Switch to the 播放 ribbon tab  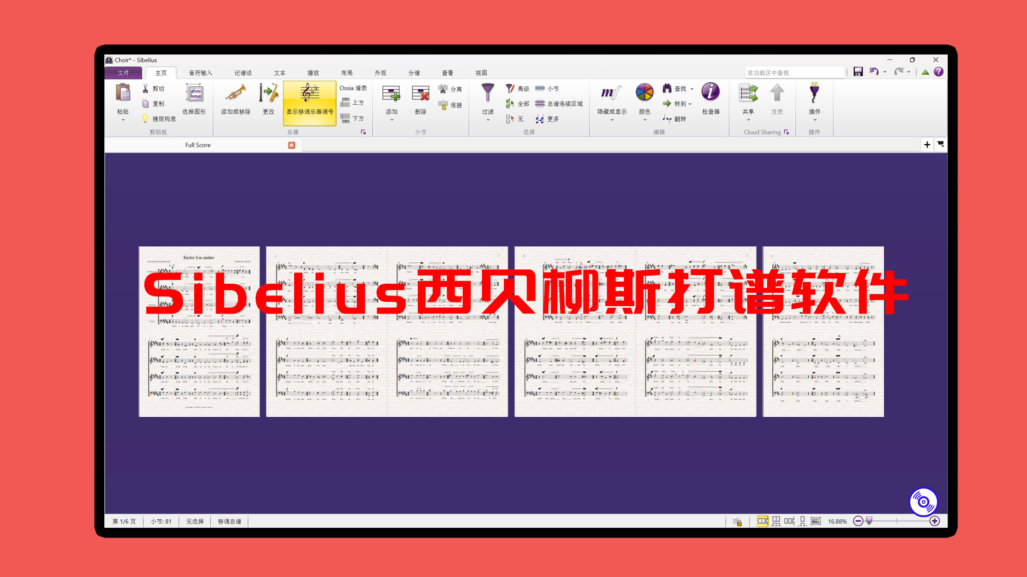click(x=313, y=73)
